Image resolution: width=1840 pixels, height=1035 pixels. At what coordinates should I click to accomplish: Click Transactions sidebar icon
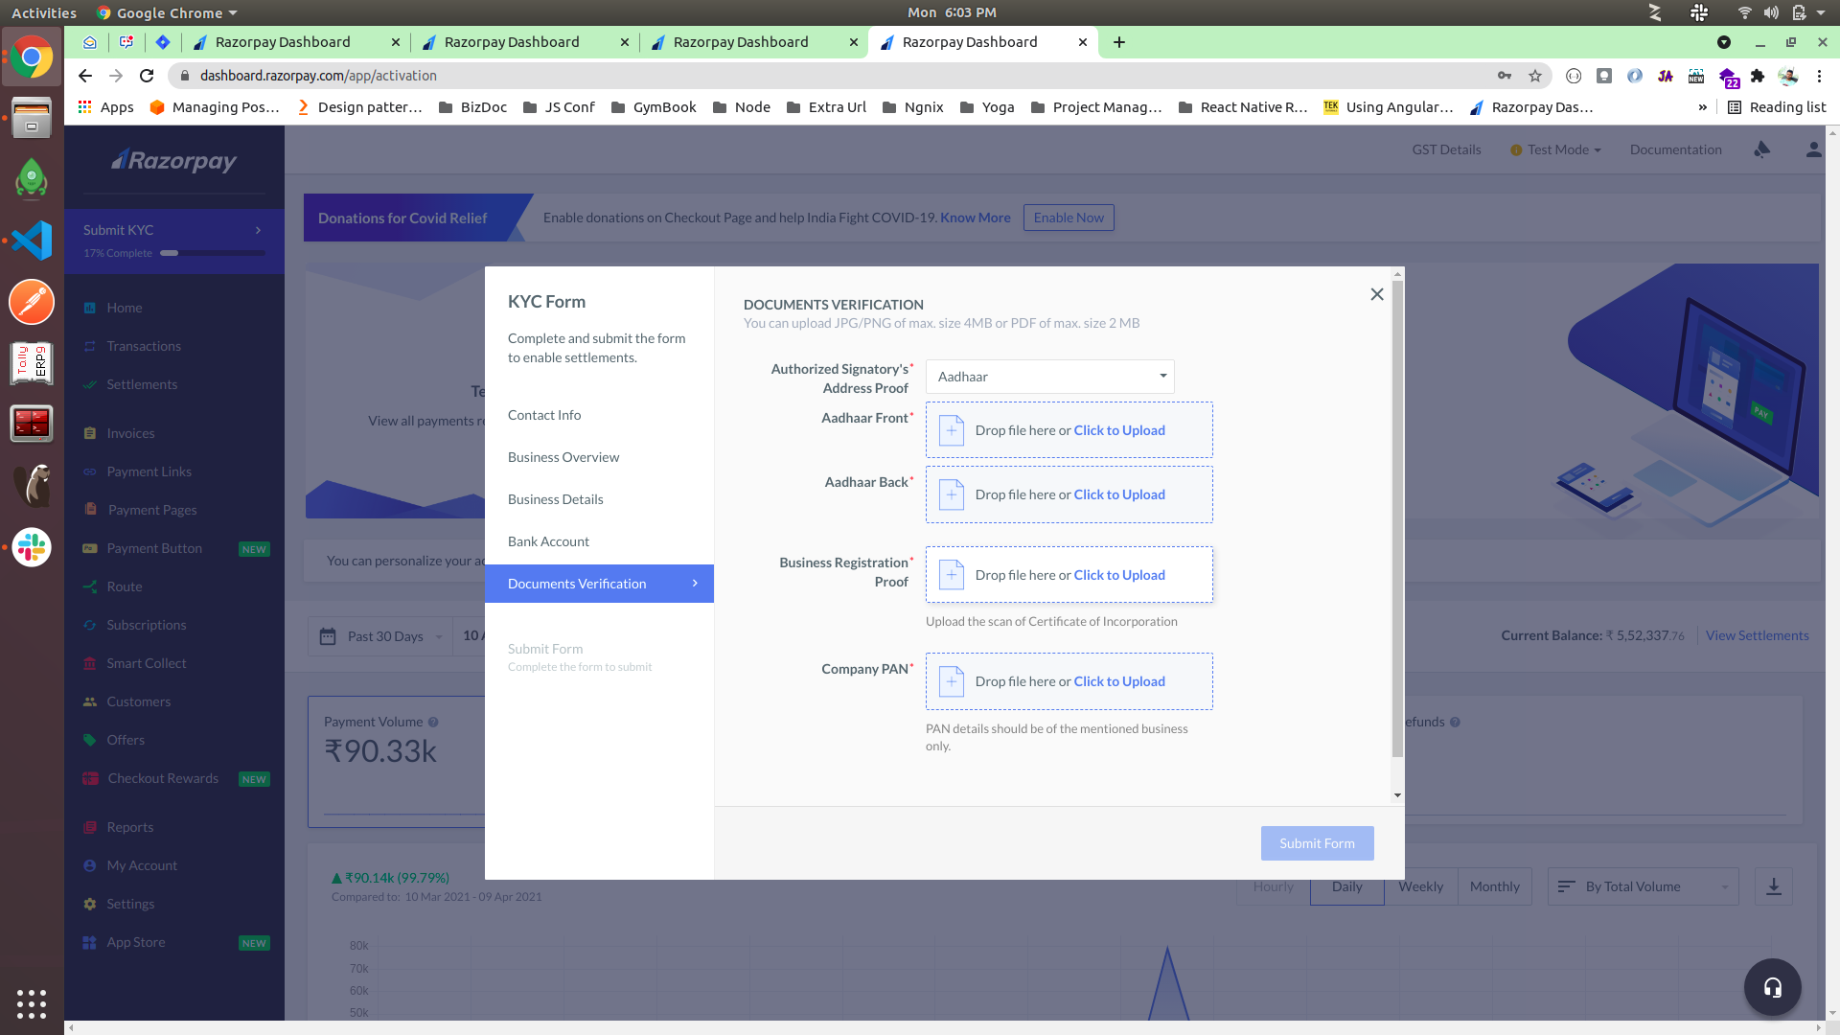[90, 346]
